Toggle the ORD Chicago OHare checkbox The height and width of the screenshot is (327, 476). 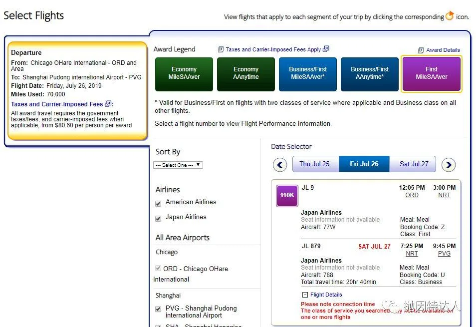158,268
